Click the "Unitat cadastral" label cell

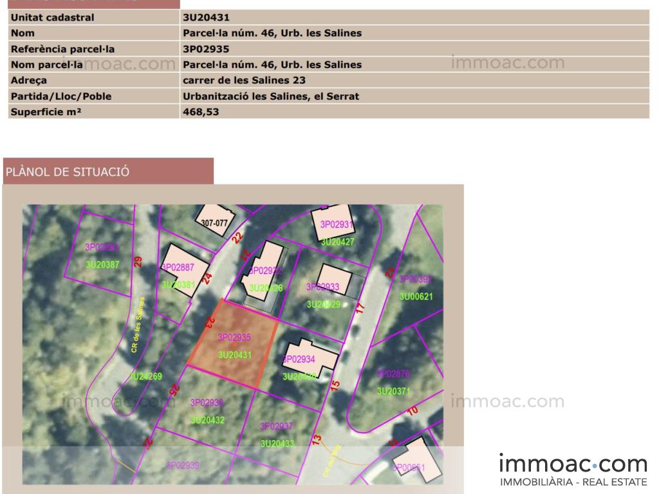coord(94,17)
